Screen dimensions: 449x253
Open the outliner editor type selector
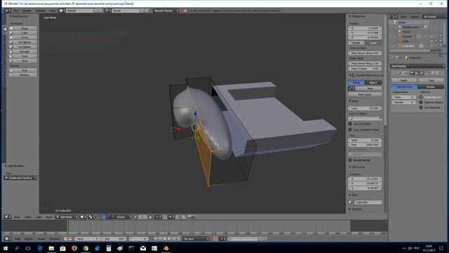[394, 17]
